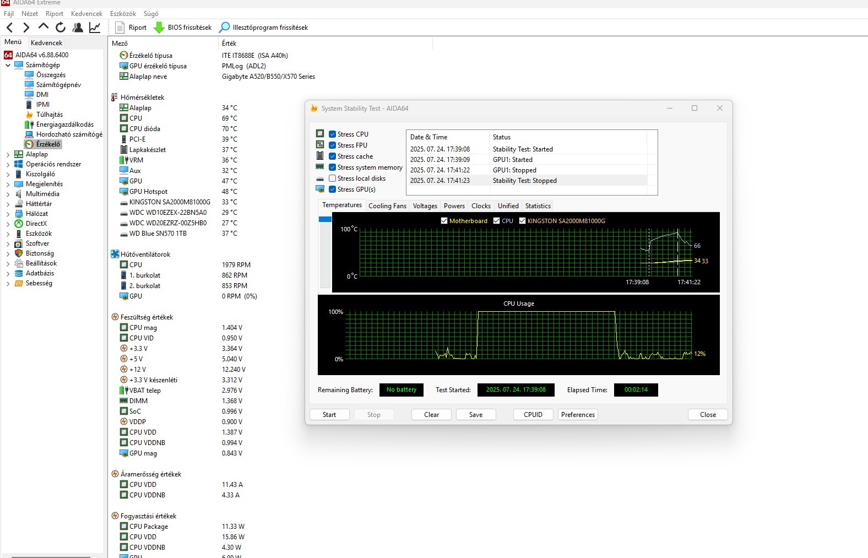
Task: Uncheck the KINGSTON SA2000M81000G graph checkbox
Action: pos(522,221)
